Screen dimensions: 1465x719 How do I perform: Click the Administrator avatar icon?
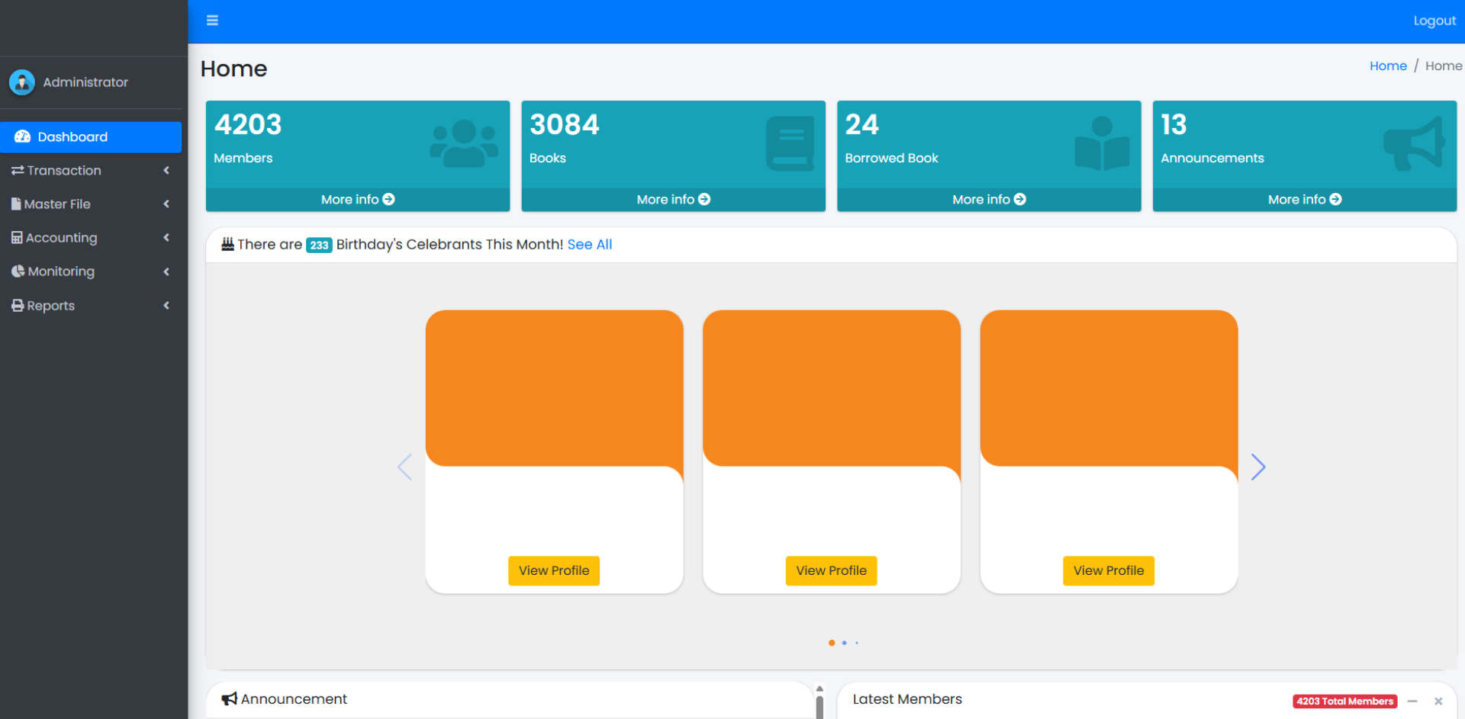coord(22,82)
